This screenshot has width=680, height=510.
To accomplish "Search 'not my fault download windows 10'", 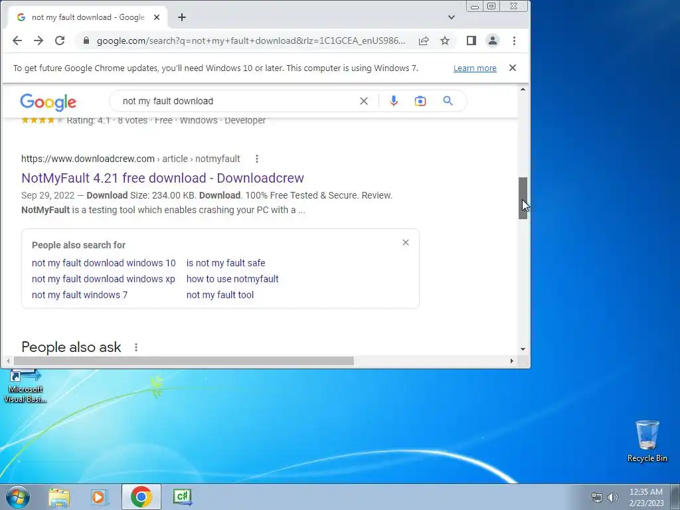I will [x=104, y=263].
